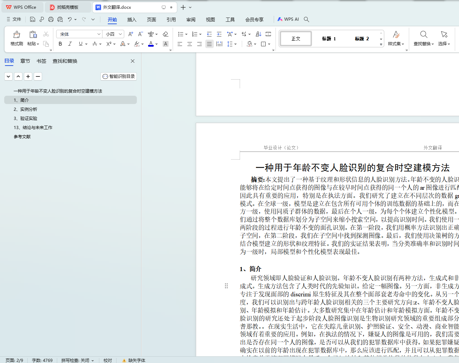The image size is (459, 363).
Task: Open the View (视图) ribbon tab
Action: click(211, 20)
